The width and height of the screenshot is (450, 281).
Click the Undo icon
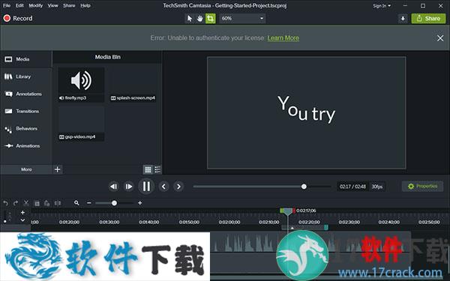click(5, 203)
